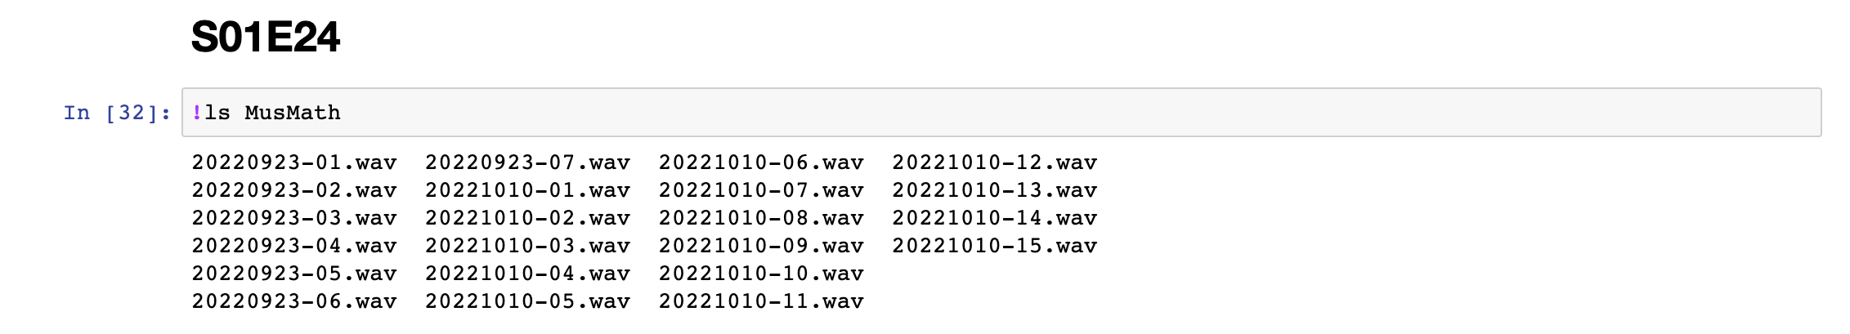1850x334 pixels.
Task: Click the code cell containing !ls MusMath
Action: [x=1001, y=113]
